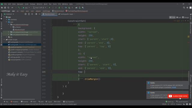Save all files toolbar icon
The image size is (192, 108).
[x=5, y=7]
